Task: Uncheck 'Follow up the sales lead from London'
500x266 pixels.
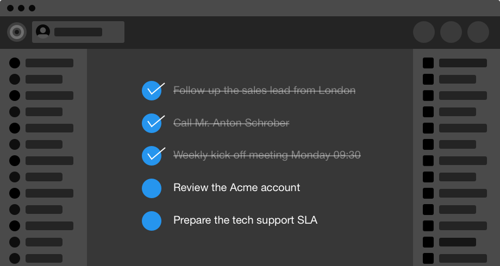Action: click(152, 91)
